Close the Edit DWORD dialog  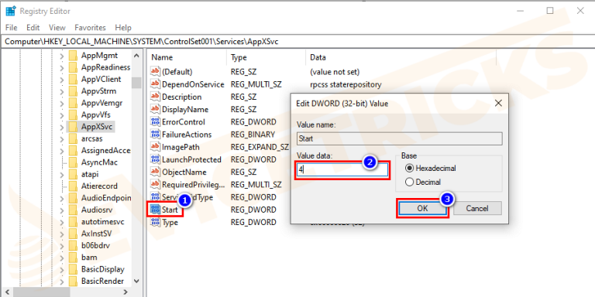coord(498,103)
